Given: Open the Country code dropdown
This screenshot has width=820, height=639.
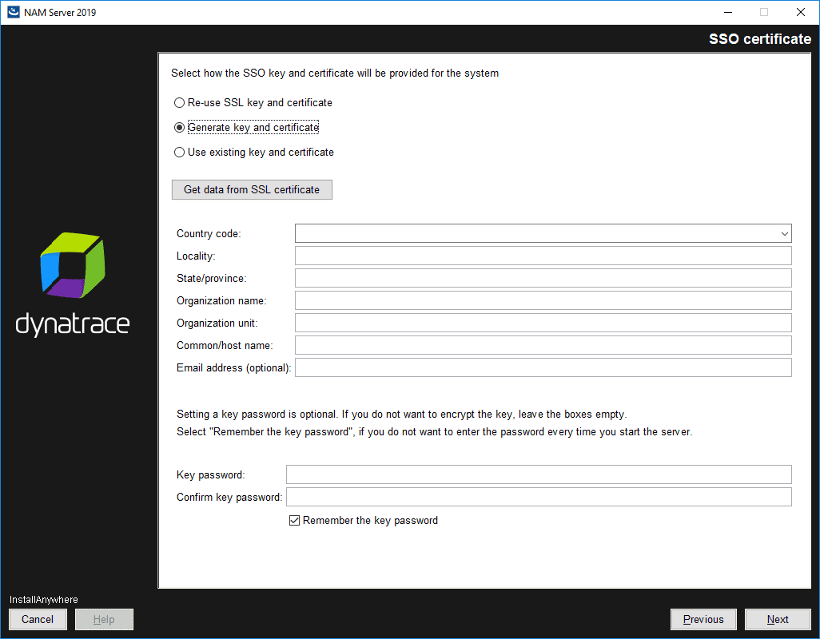Looking at the screenshot, I should (x=543, y=233).
